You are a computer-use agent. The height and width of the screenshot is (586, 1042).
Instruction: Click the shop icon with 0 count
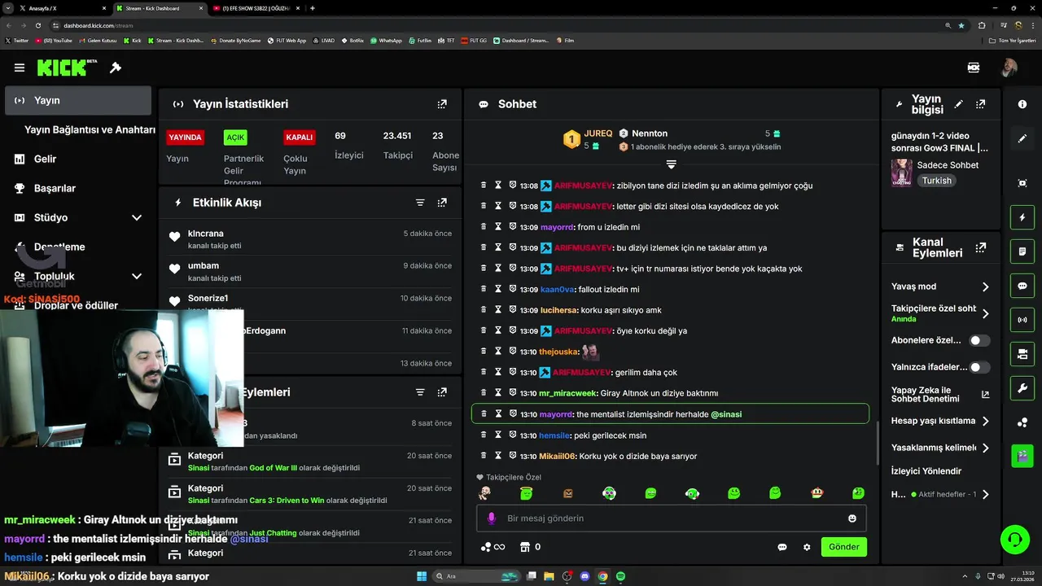click(x=525, y=547)
